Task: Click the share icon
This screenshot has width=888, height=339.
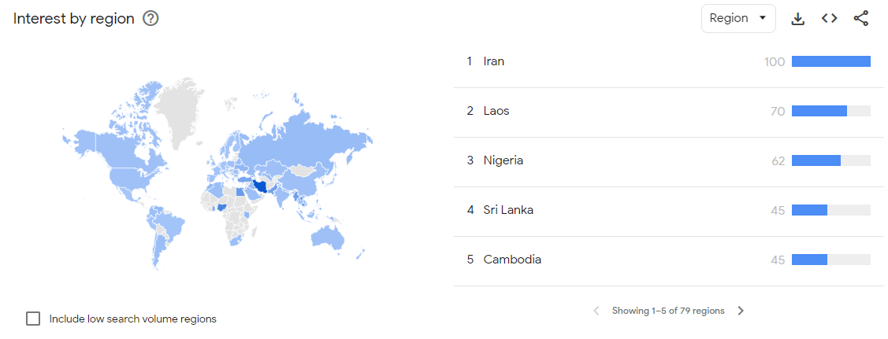Action: tap(860, 19)
